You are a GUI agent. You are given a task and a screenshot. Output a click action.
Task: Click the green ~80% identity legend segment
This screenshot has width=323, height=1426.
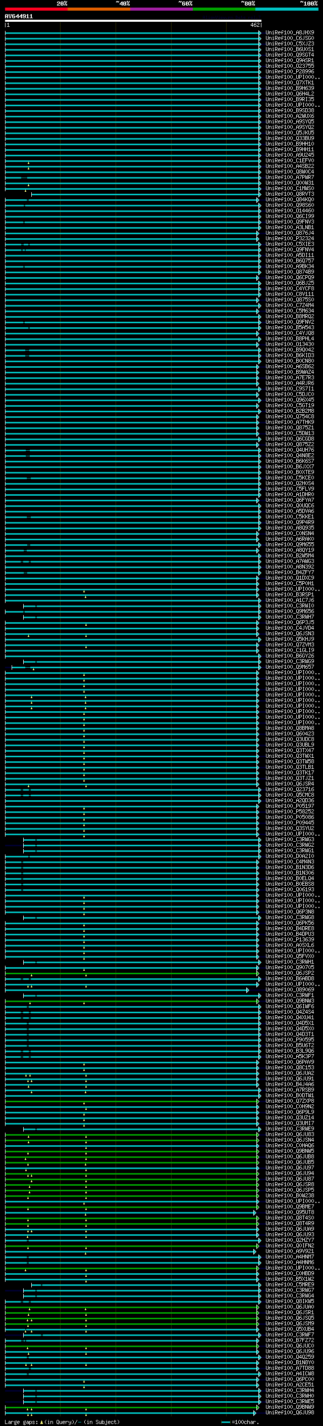pos(224,9)
